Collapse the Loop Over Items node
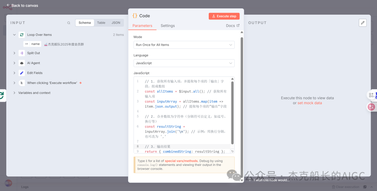The width and height of the screenshot is (377, 191). pyautogui.click(x=14, y=35)
